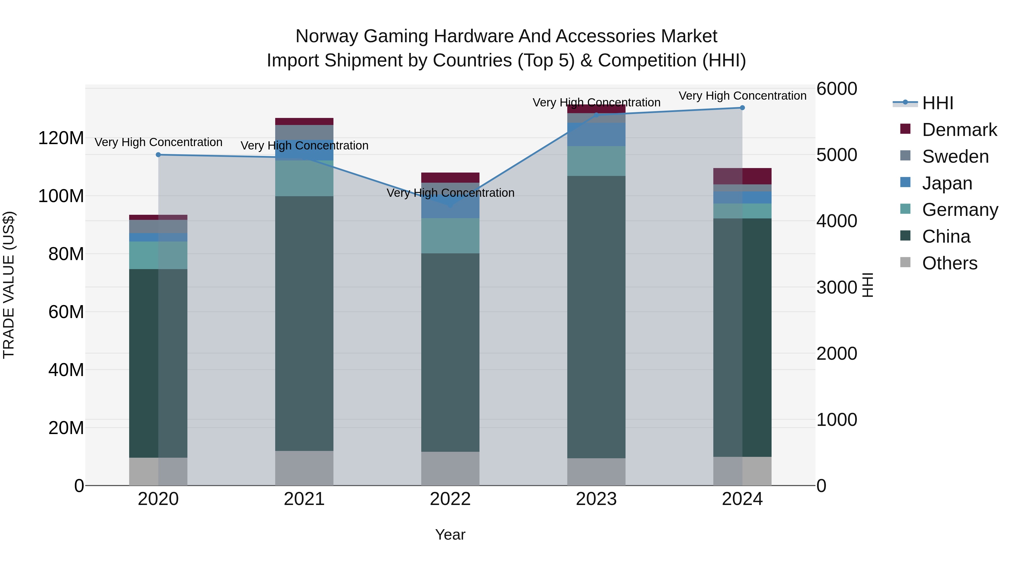Click the Others gray legend swatch

click(905, 262)
